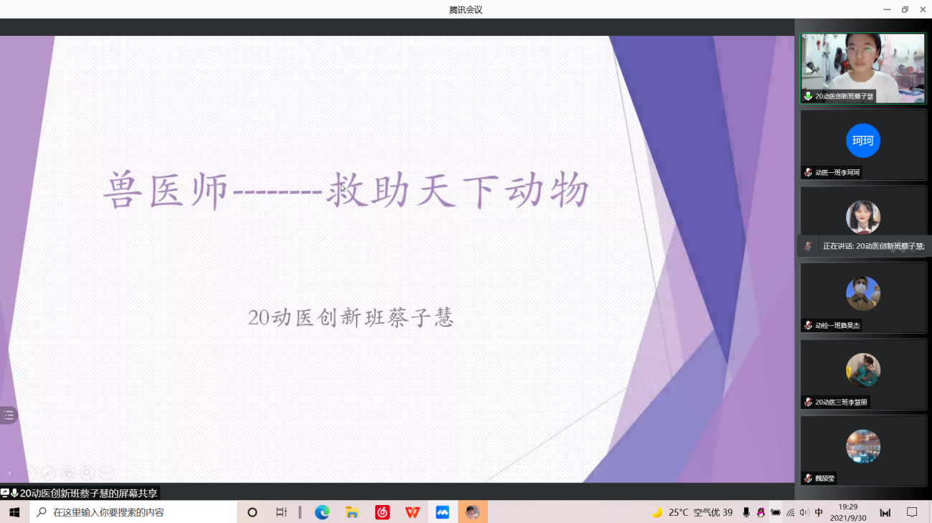
Task: Unmute 动医一班李珂珂's microphone
Action: [x=807, y=172]
